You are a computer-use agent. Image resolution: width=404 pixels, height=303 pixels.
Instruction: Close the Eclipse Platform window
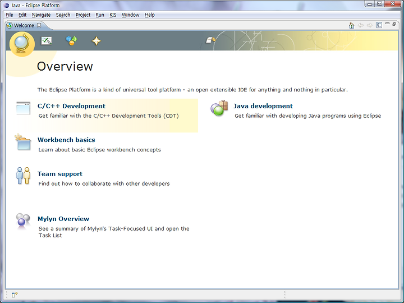[x=393, y=4]
